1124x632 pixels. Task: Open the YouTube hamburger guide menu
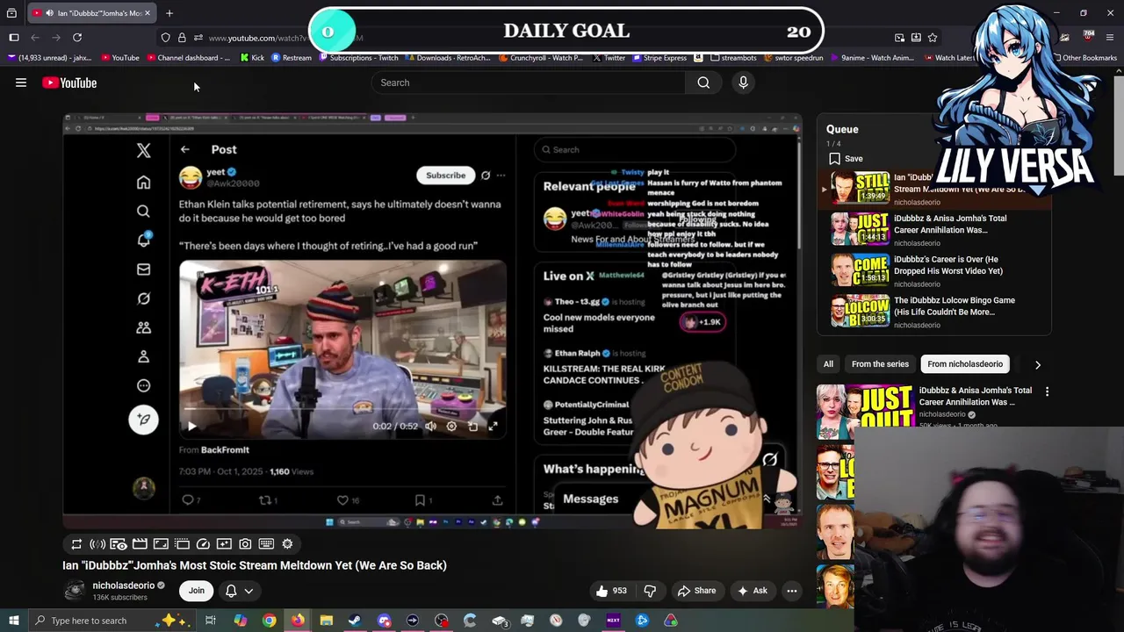tap(21, 83)
